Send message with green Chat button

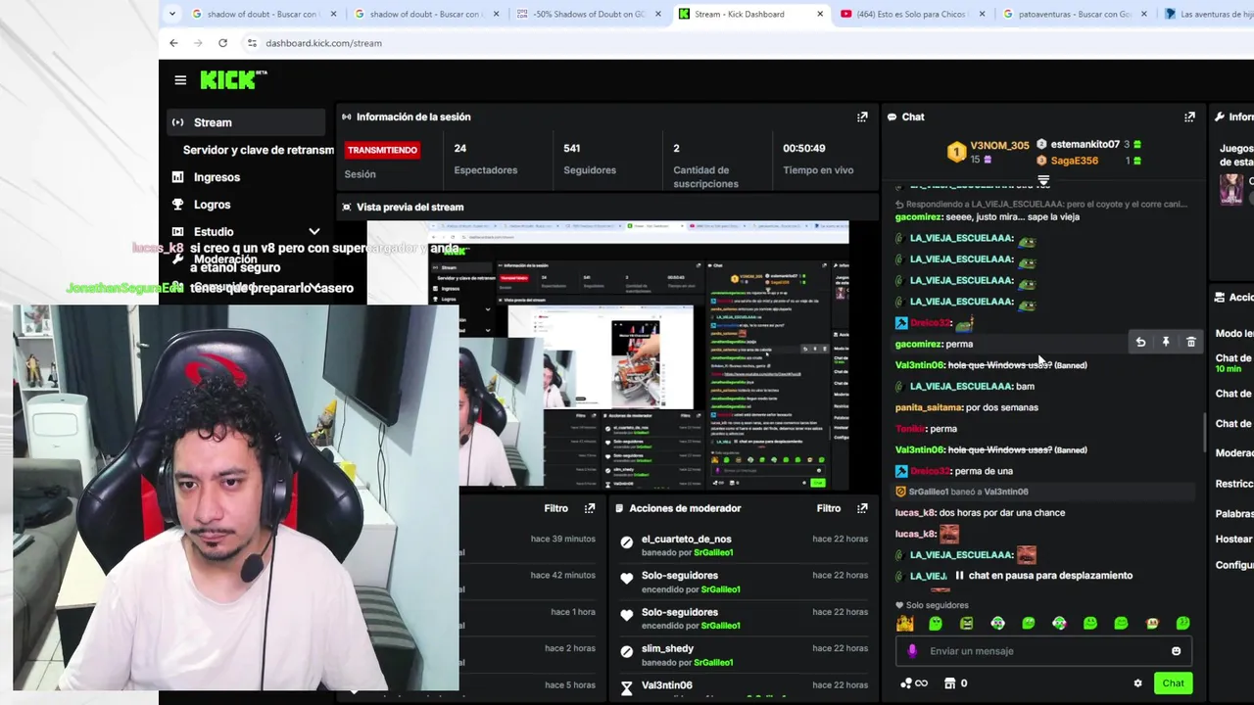coord(1173,683)
